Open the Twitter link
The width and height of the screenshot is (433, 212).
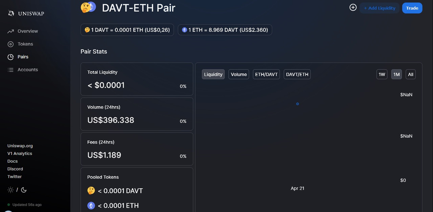coord(15,176)
